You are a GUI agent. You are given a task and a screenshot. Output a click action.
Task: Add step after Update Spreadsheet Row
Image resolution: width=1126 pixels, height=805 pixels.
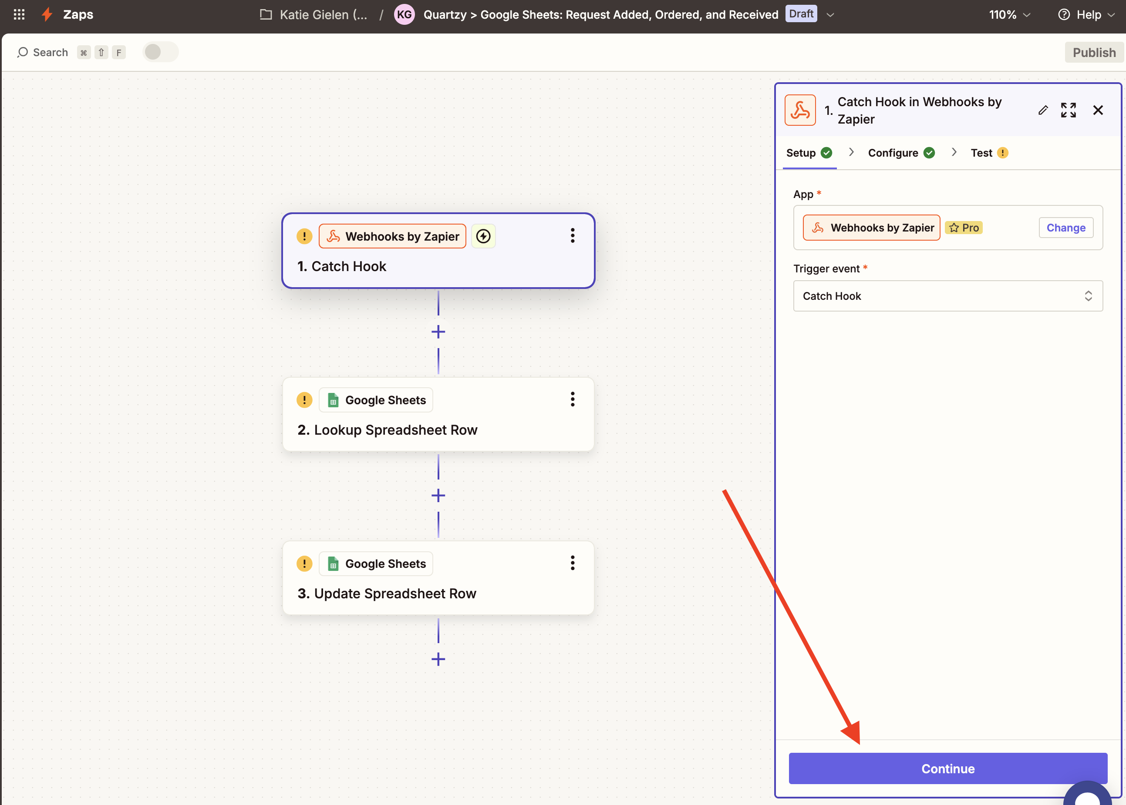pos(438,659)
